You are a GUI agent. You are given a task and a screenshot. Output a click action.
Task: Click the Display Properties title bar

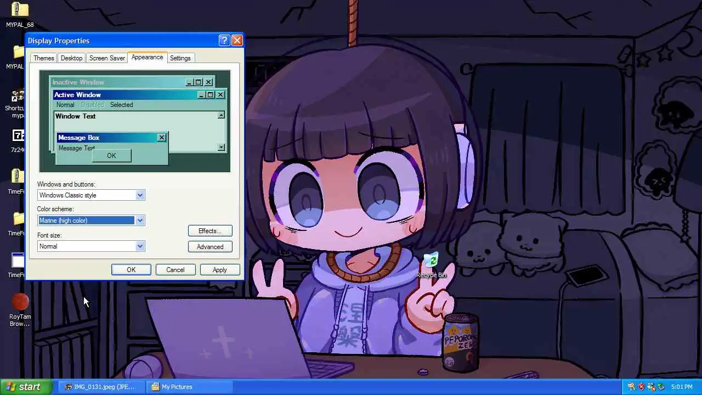(134, 40)
